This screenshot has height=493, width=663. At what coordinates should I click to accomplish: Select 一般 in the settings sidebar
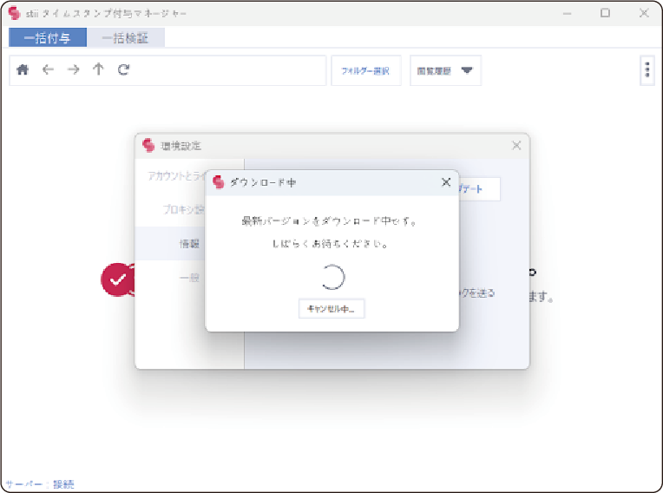click(189, 279)
